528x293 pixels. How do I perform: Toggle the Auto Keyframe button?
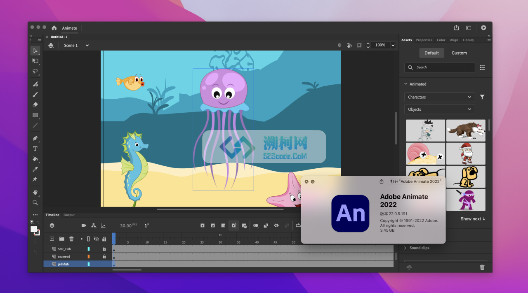click(x=233, y=226)
